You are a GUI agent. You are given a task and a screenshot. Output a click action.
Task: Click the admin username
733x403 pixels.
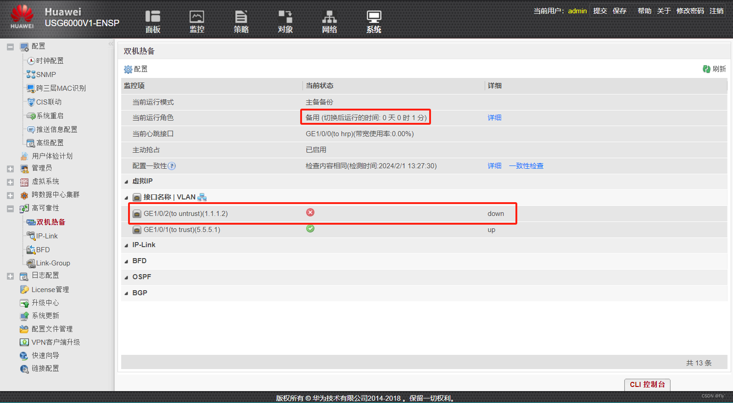pos(577,11)
